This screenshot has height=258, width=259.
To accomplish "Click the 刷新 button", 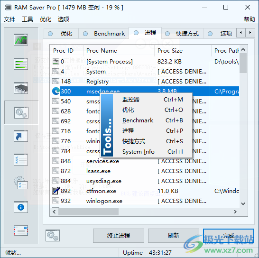I will click(x=174, y=236).
